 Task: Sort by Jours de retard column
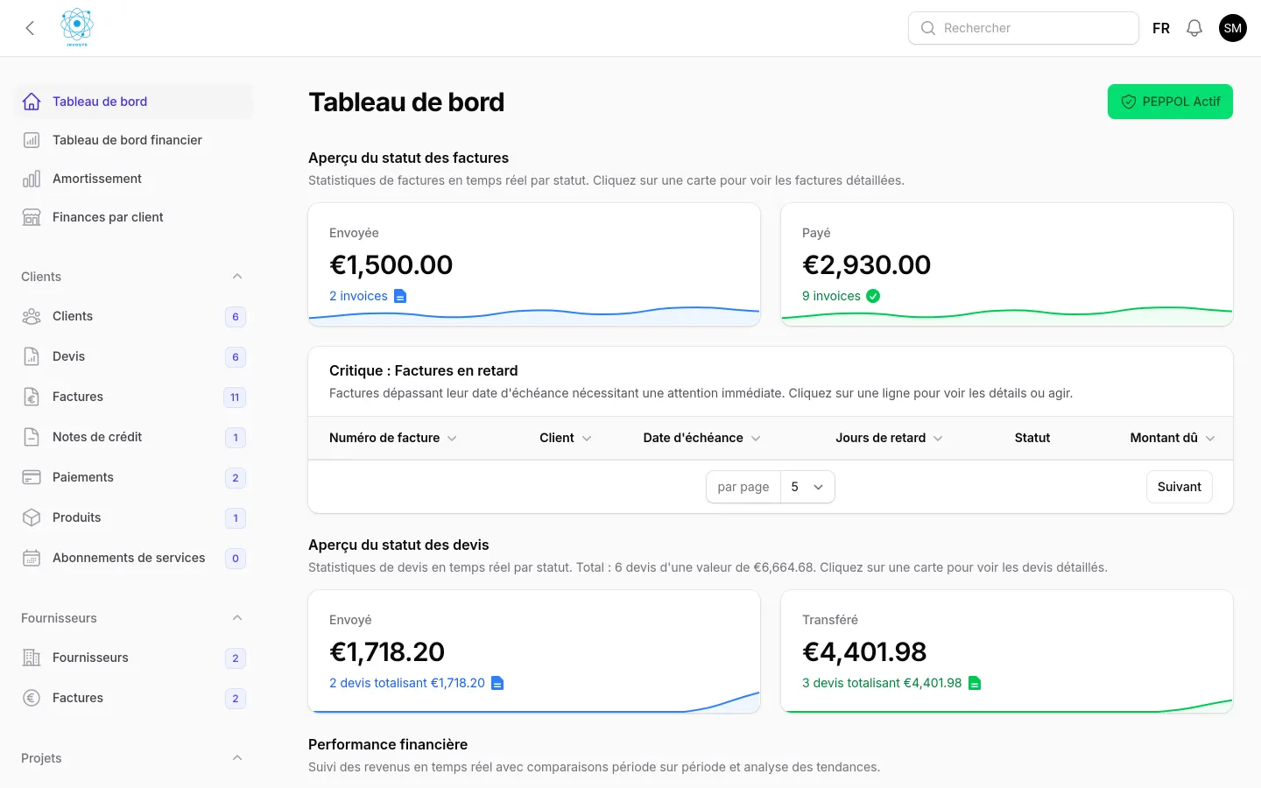coord(889,438)
